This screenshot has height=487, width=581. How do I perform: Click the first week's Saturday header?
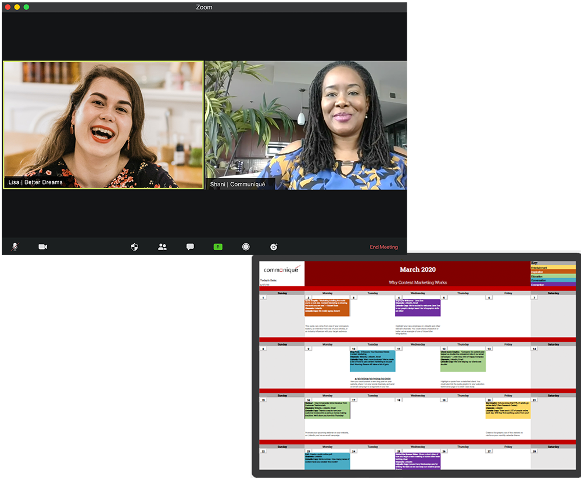[x=553, y=293]
